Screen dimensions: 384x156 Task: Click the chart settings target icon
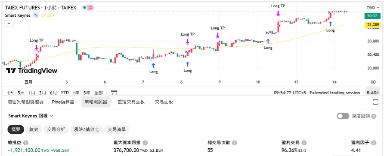(373, 82)
